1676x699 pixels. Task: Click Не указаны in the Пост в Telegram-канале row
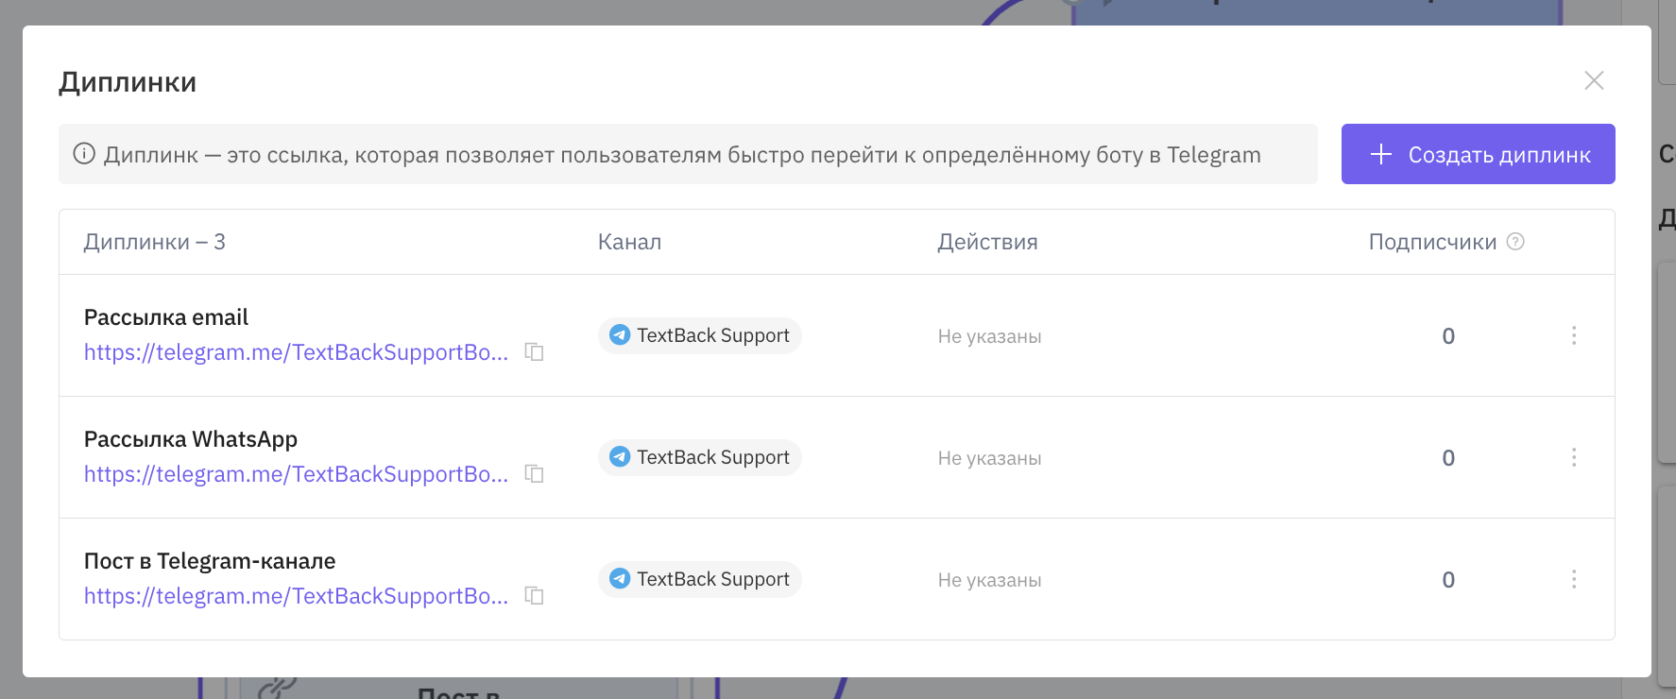point(989,580)
